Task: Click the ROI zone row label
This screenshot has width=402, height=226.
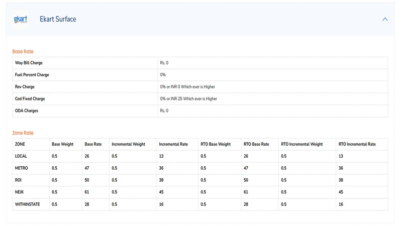Action: click(x=18, y=180)
